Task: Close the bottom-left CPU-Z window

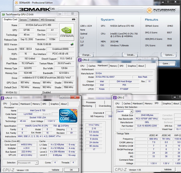Action: tap(75, 97)
